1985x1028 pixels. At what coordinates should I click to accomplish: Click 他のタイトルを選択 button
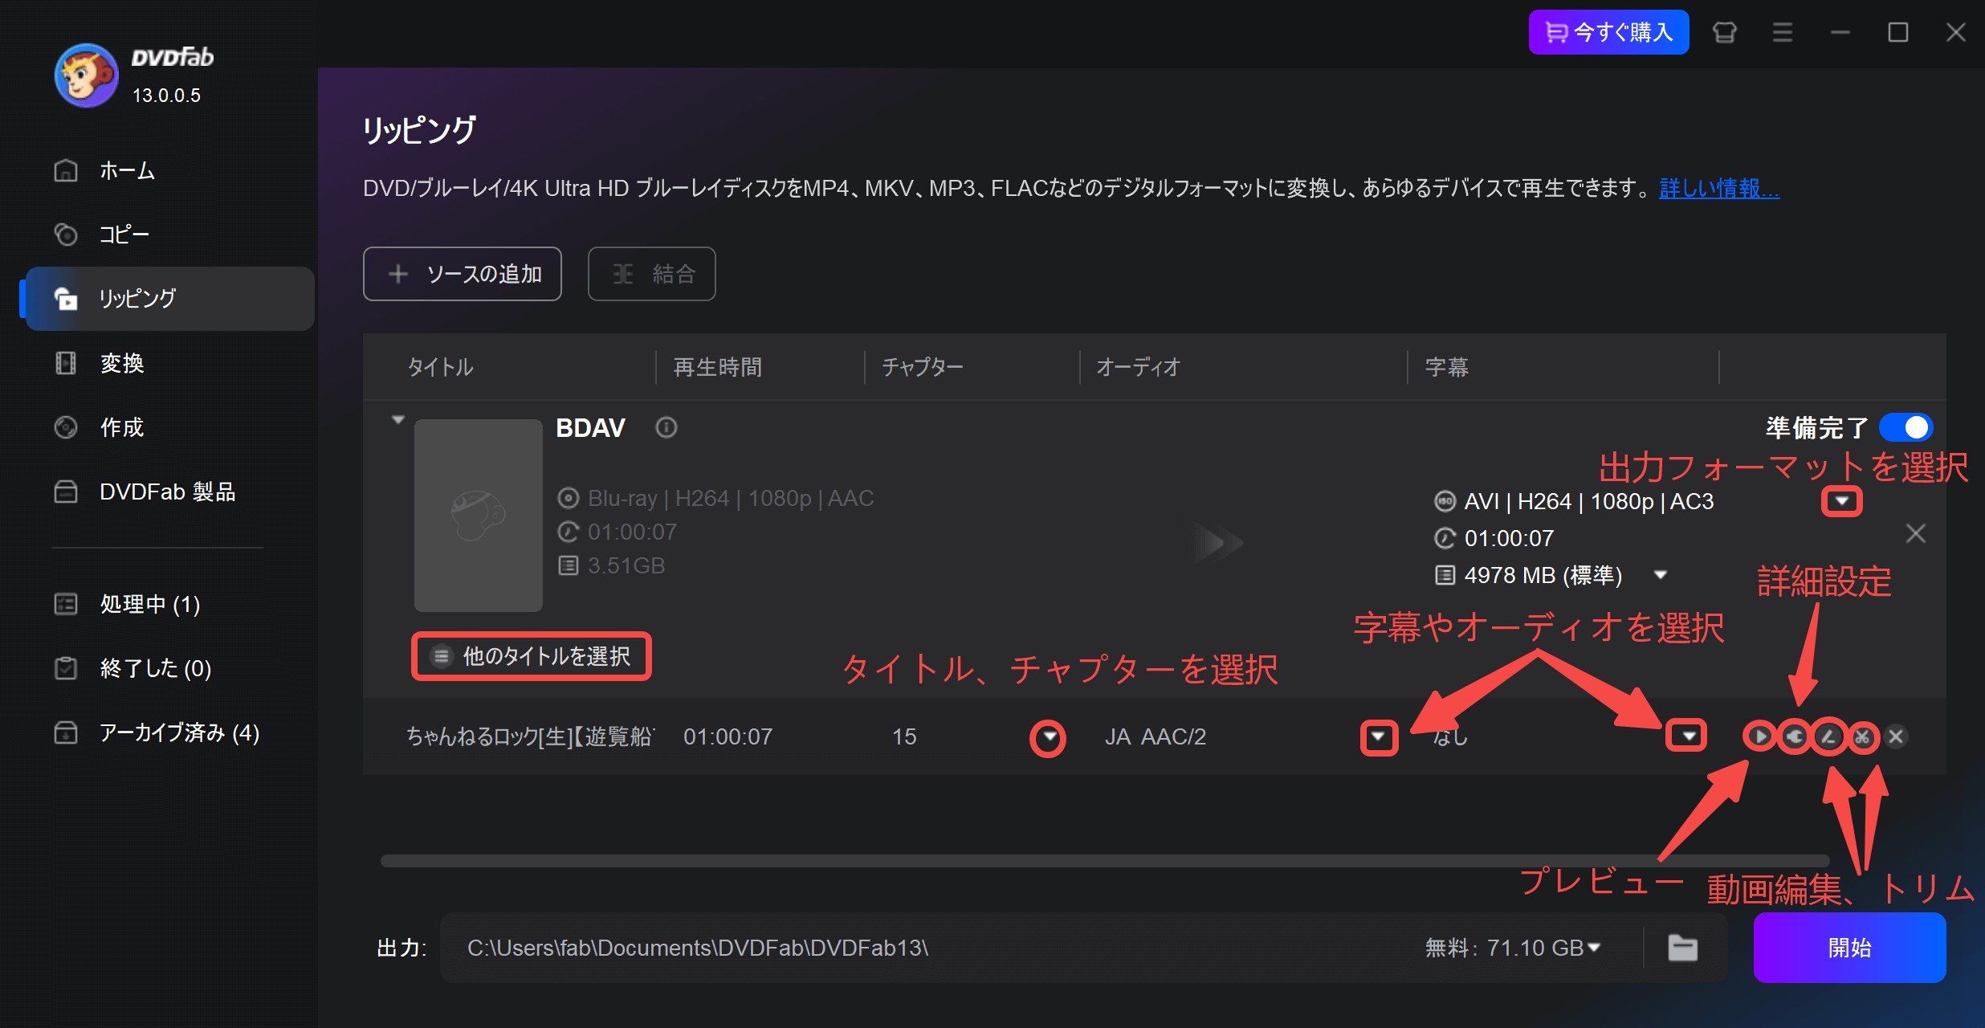[x=532, y=656]
